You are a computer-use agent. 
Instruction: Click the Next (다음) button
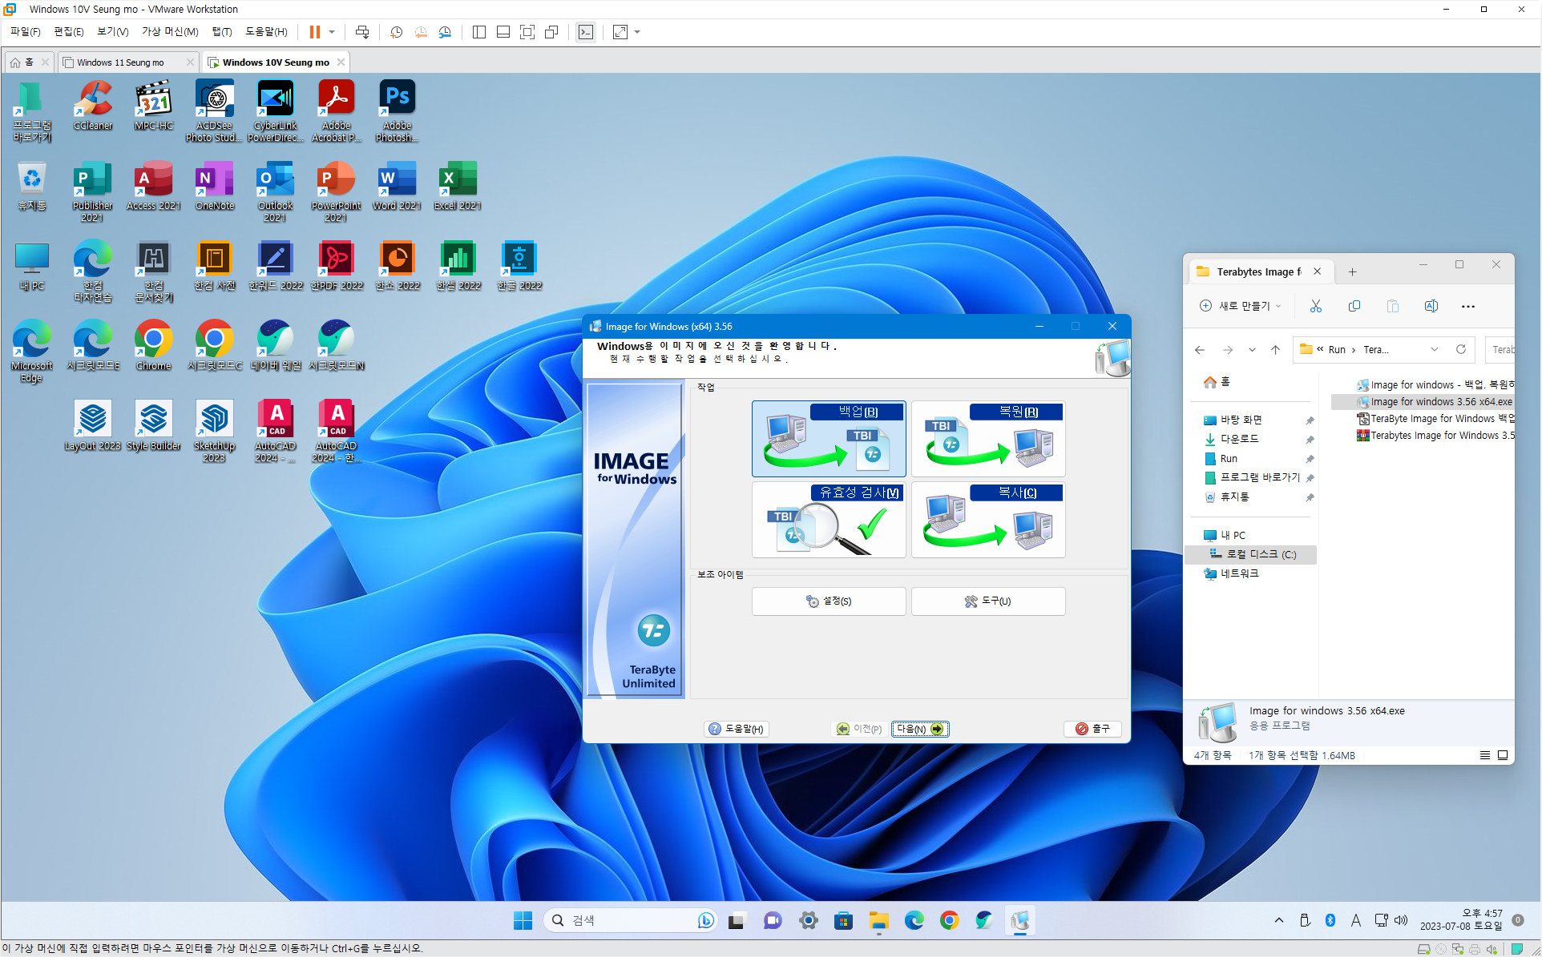(x=919, y=729)
